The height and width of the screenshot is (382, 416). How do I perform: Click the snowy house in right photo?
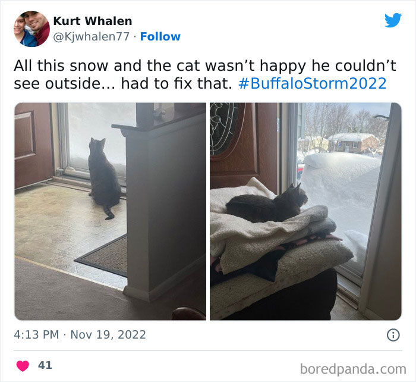pos(353,143)
